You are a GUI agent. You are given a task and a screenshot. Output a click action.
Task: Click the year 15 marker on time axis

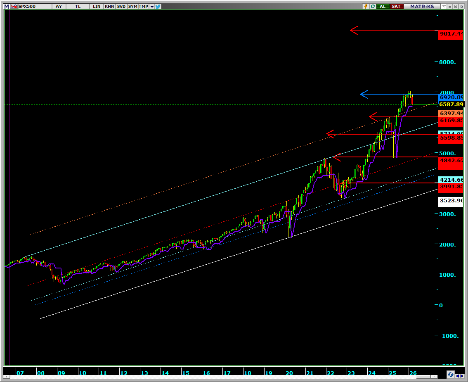click(186, 373)
